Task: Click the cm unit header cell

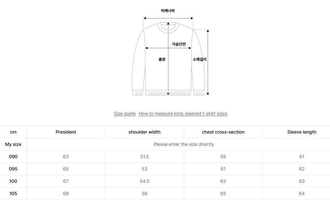Action: 13,132
